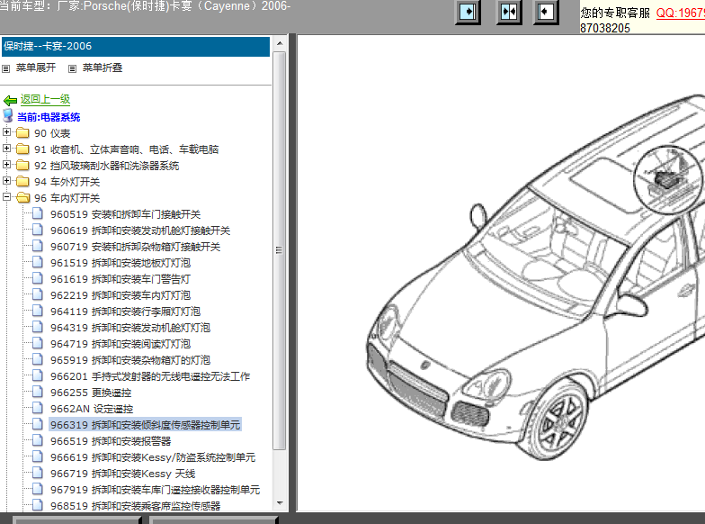Click the 菜单折叠 list icon

72,68
